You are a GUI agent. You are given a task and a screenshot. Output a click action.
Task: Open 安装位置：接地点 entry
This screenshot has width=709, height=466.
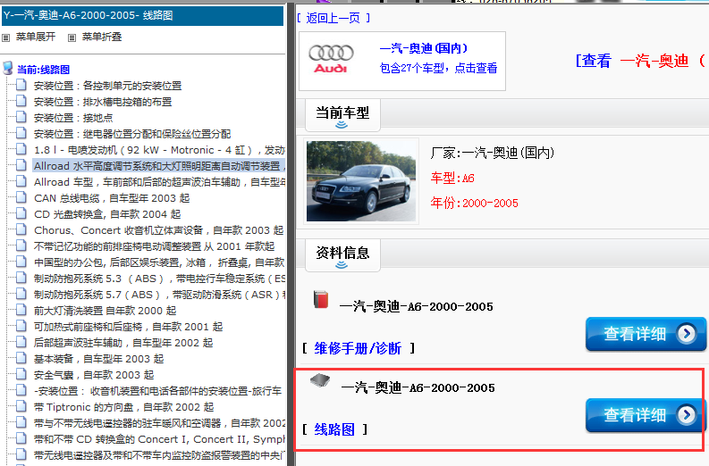click(73, 118)
